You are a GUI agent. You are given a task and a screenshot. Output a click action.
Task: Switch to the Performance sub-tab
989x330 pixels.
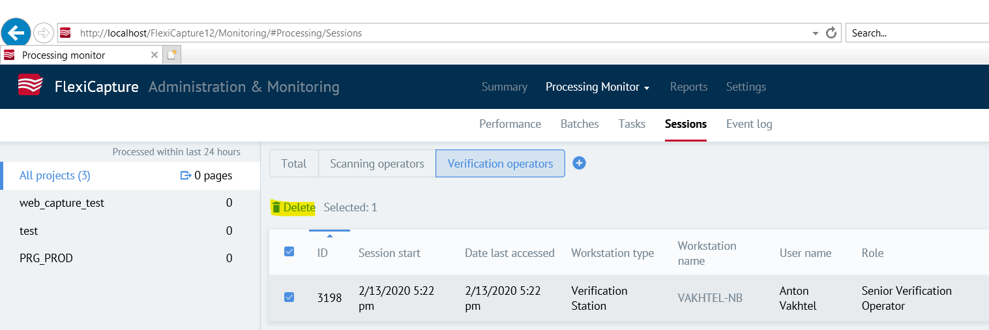[510, 124]
